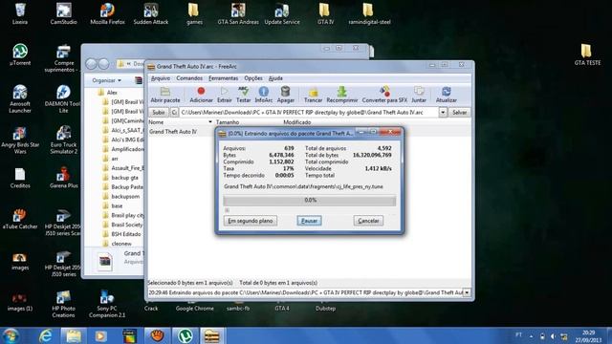This screenshot has width=612, height=344.
Task: Click the extraction progress bar
Action: (310, 201)
